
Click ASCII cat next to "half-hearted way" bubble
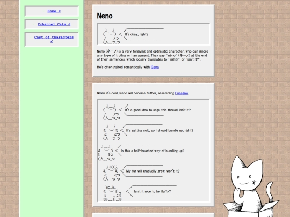(106, 153)
